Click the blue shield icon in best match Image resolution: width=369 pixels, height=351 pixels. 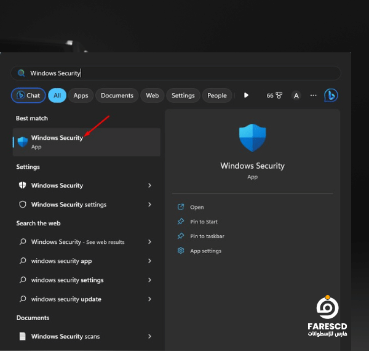(x=23, y=142)
